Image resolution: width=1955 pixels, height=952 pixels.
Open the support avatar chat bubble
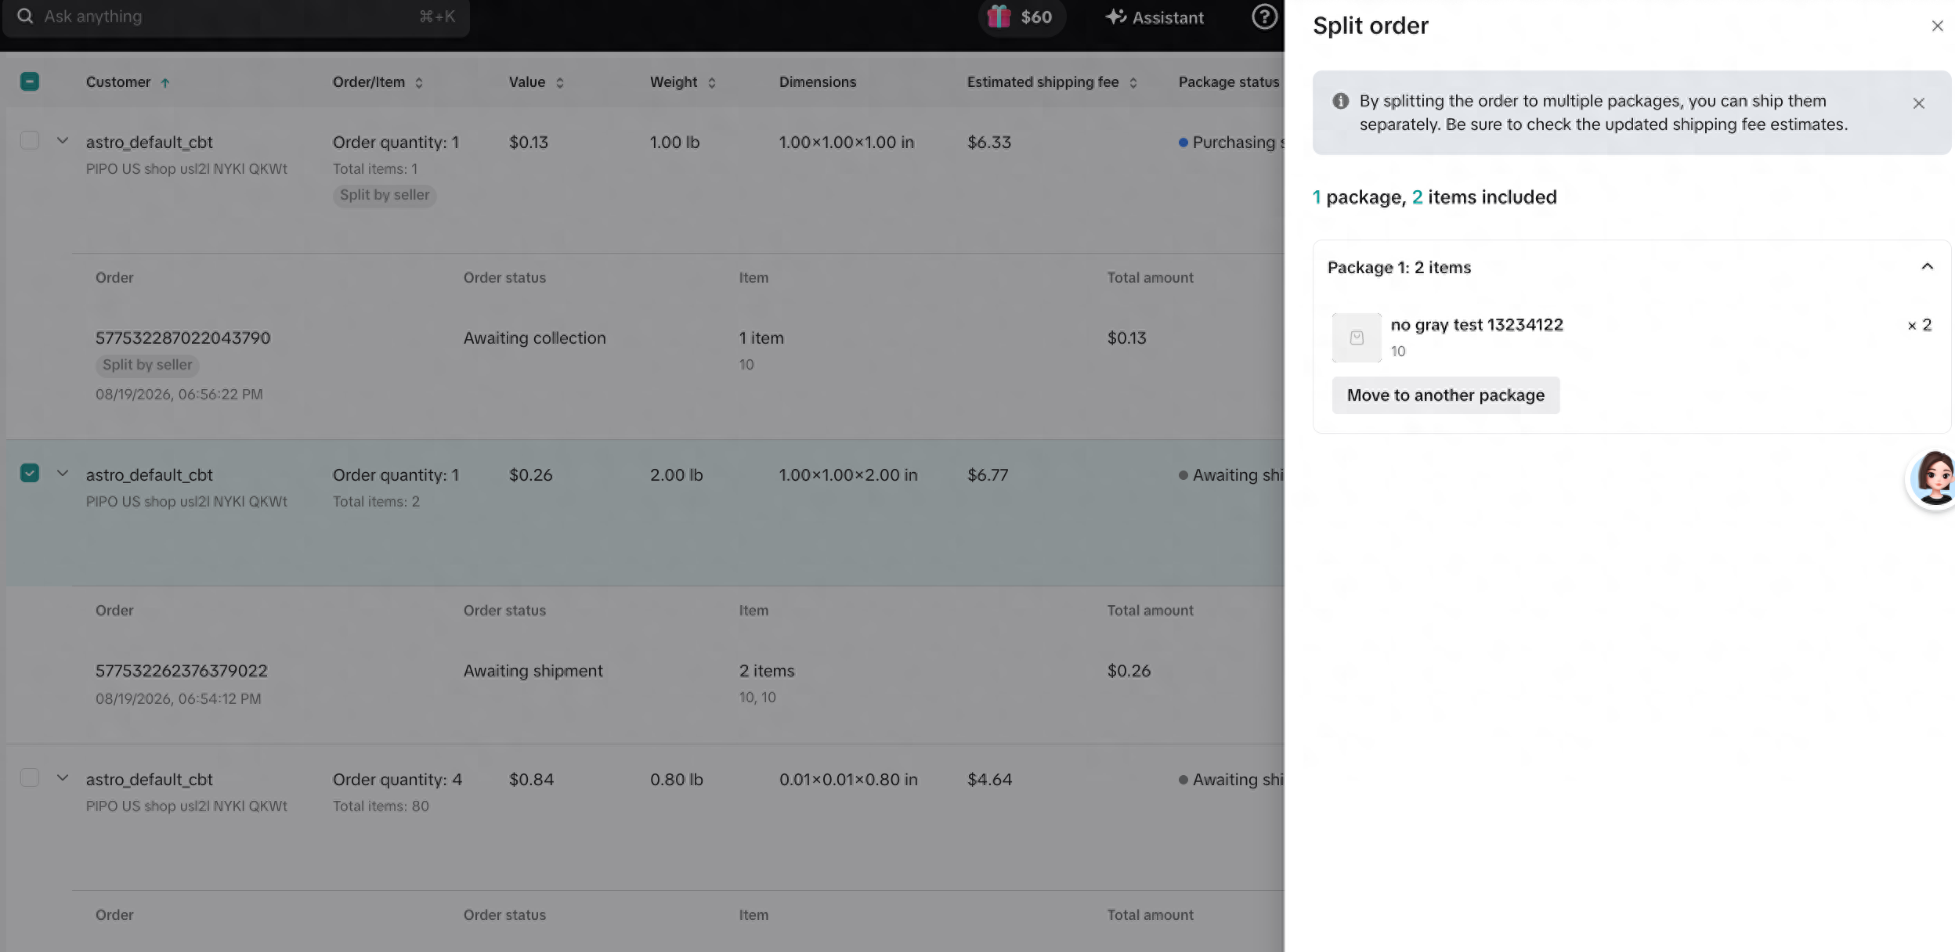(1932, 479)
